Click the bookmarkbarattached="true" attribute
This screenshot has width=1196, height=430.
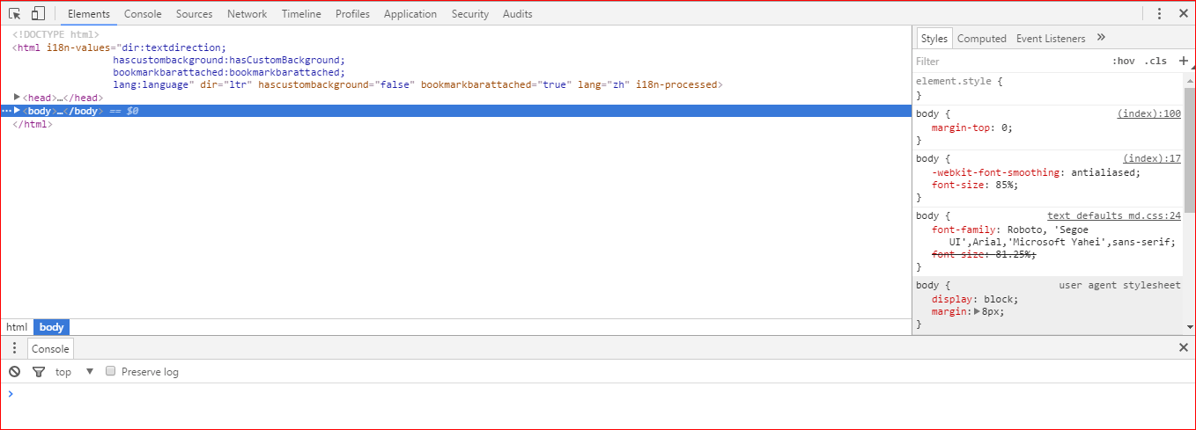coord(496,84)
